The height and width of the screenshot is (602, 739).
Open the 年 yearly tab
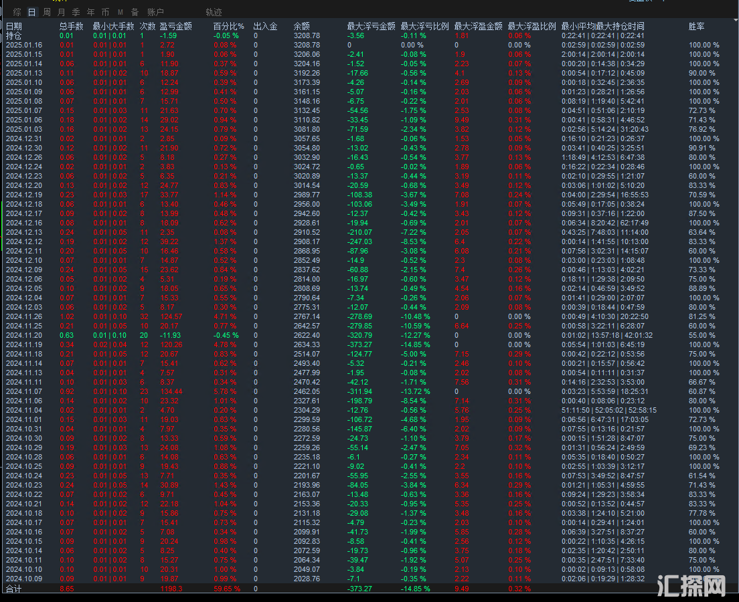click(90, 12)
